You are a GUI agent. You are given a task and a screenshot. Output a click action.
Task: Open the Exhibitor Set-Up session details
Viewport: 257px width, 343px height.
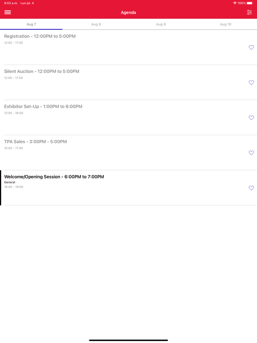[x=43, y=106]
